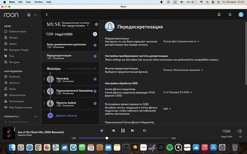Open search magnifier in top bar
247x154 pixels.
(230, 15)
